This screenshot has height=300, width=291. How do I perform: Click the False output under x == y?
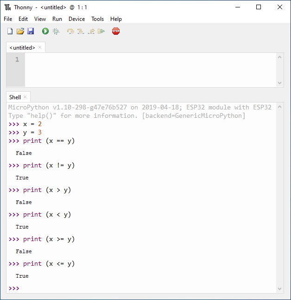24,153
